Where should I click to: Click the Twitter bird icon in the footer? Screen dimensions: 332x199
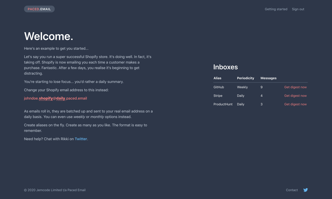pos(305,190)
